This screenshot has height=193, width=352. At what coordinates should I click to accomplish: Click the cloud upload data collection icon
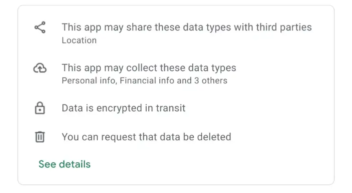[40, 68]
